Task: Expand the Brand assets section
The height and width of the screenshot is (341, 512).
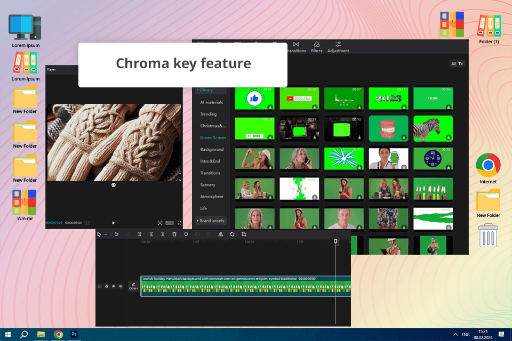Action: pyautogui.click(x=211, y=221)
